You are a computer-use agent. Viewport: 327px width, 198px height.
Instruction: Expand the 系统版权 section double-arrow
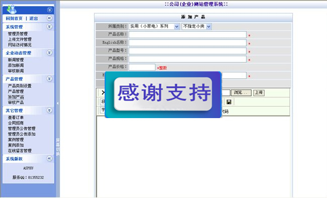[x=49, y=159]
